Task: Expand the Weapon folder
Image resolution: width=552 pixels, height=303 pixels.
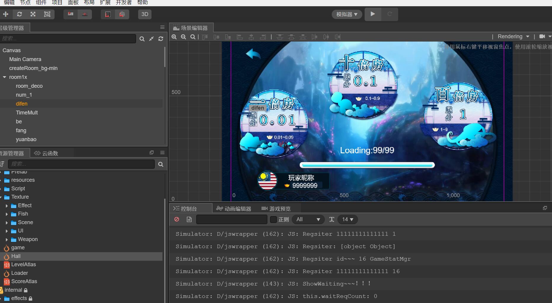Action: pos(7,240)
